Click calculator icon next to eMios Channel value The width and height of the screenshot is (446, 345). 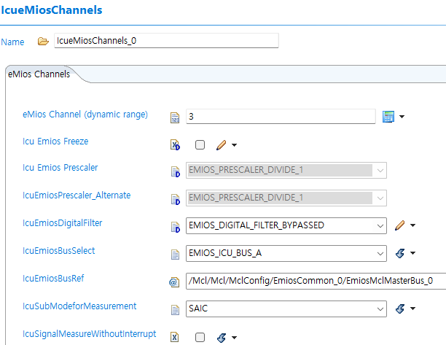[388, 117]
